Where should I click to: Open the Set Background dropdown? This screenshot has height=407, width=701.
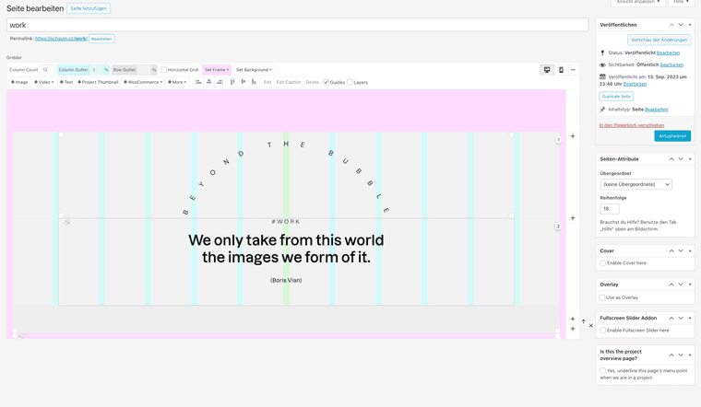(254, 70)
